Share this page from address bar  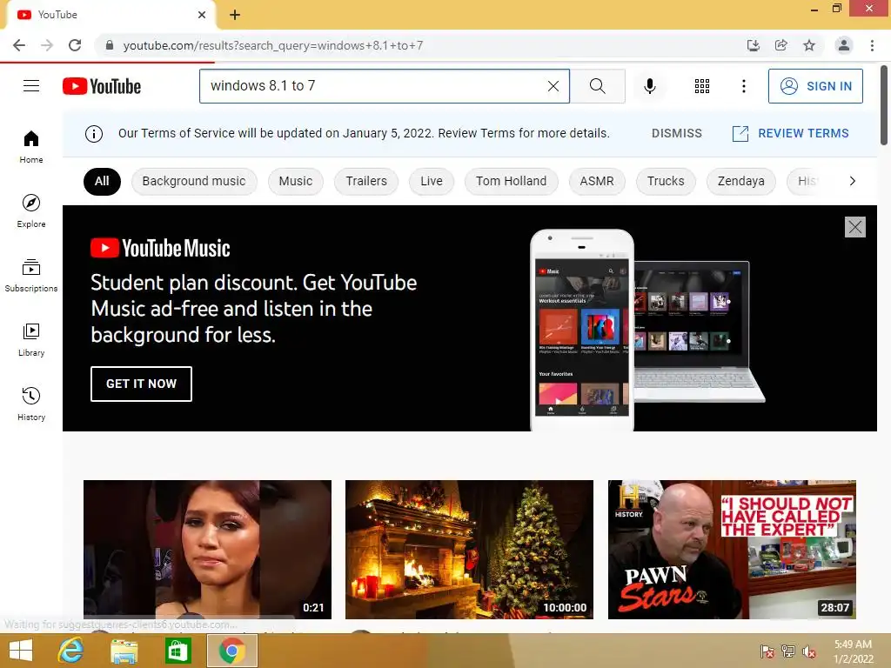coord(781,45)
